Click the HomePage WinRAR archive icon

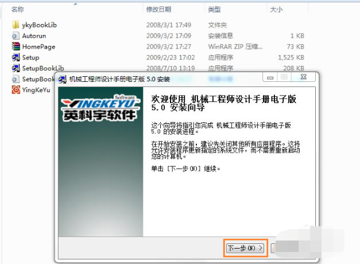pyautogui.click(x=16, y=46)
